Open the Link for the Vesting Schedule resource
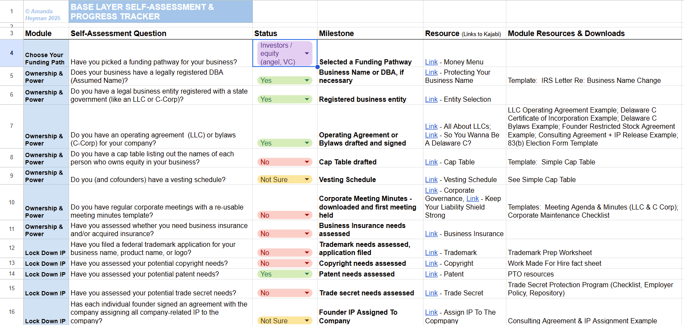The image size is (684, 325). (x=431, y=180)
